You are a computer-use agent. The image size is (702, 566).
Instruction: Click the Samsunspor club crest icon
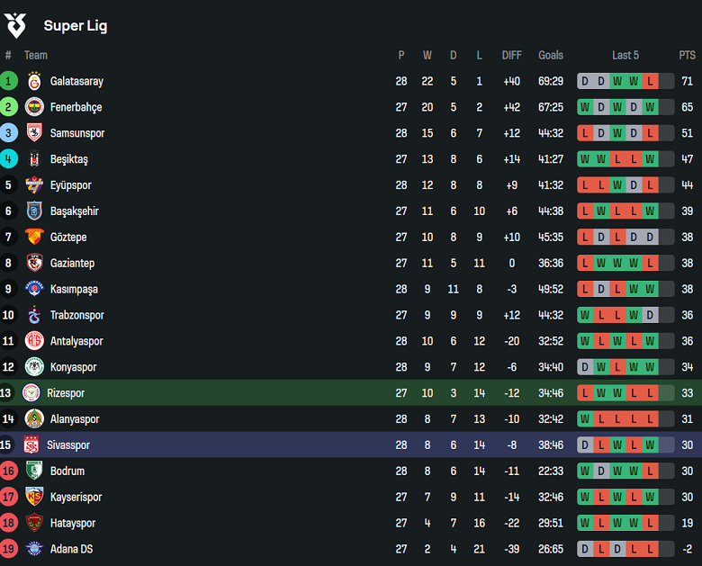[34, 133]
